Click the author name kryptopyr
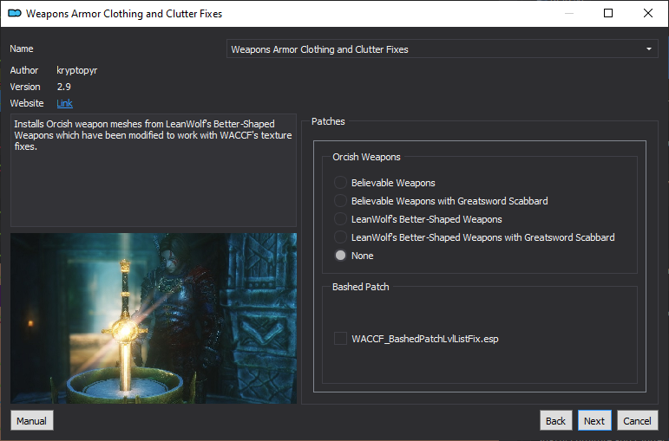Screen dimensions: 669x441 pyautogui.click(x=77, y=70)
